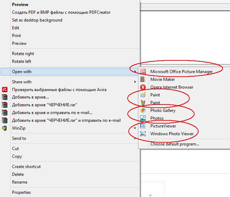
Task: Click the WinZip icon in the menu
Action: tap(5, 128)
